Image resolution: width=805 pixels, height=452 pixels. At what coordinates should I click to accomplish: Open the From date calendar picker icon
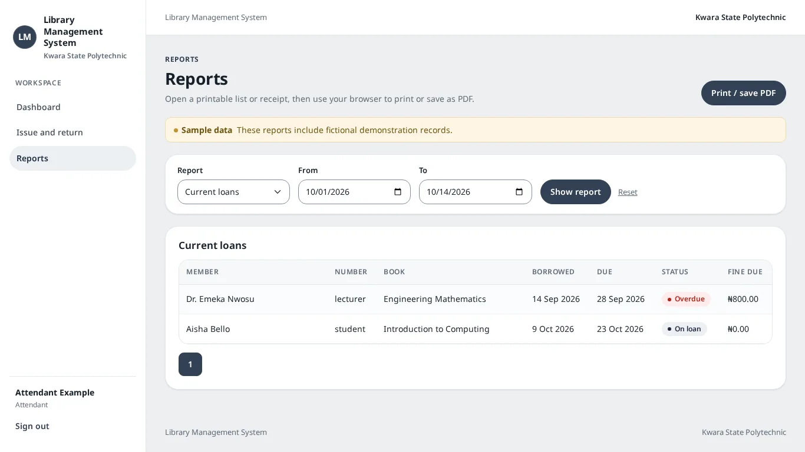coord(398,192)
